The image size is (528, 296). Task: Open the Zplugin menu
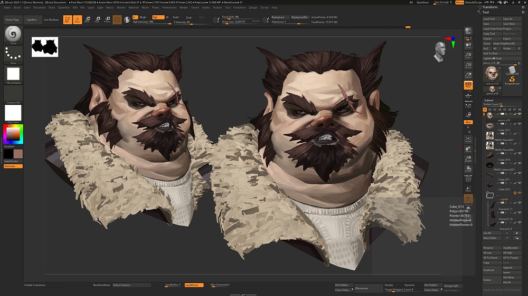coord(253,7)
